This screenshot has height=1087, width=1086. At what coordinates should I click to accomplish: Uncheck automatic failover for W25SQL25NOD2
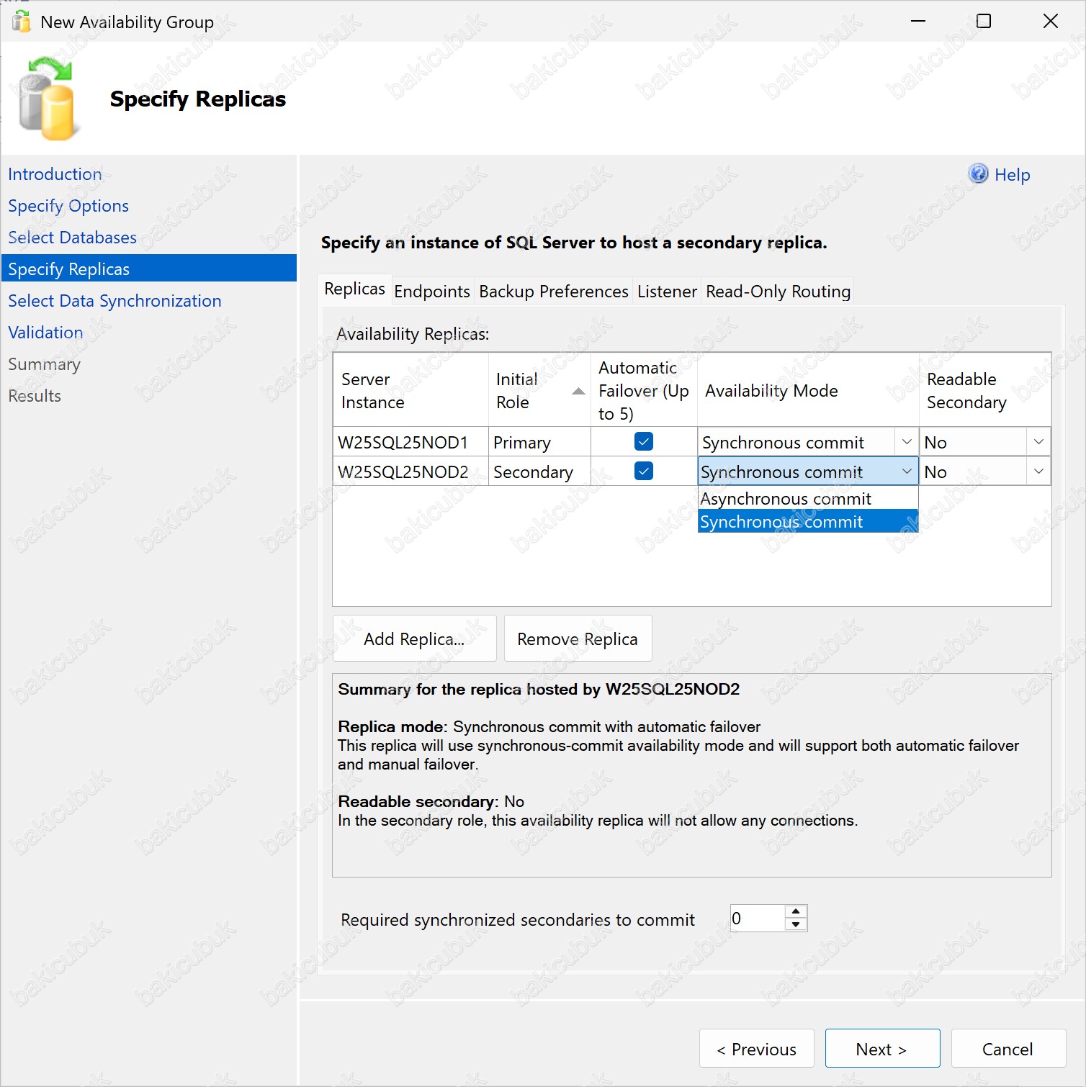(x=643, y=472)
